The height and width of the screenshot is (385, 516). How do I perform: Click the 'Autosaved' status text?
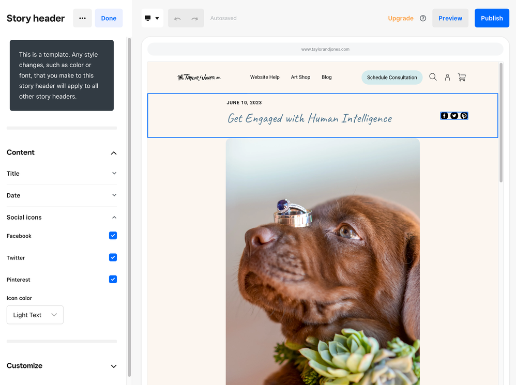point(223,18)
